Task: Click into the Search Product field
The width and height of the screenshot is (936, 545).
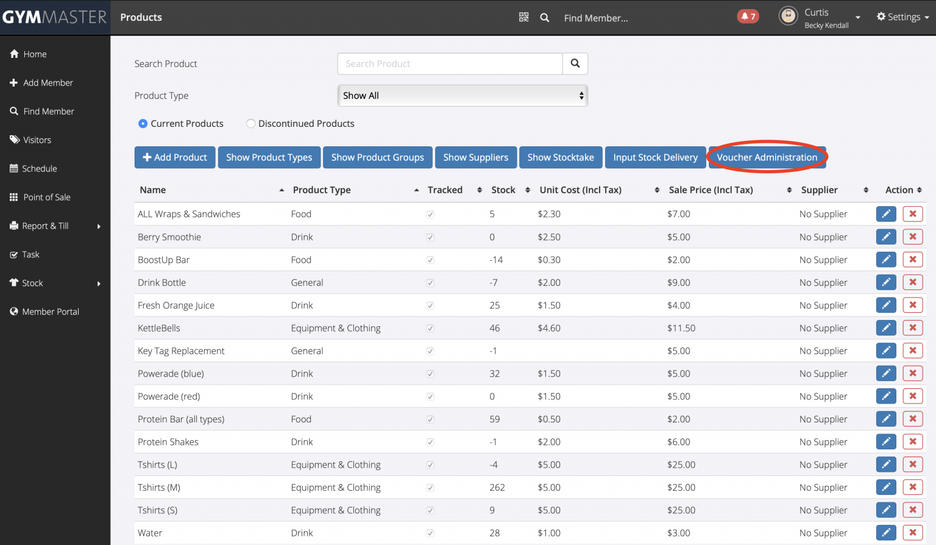Action: (450, 63)
